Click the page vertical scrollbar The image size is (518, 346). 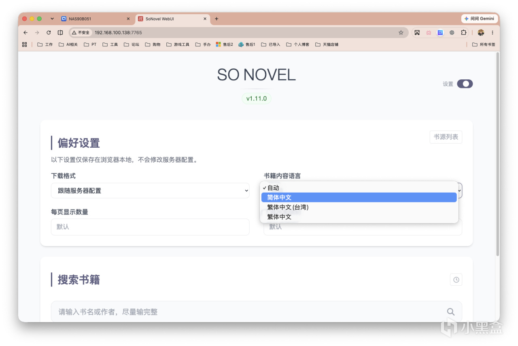coord(497,154)
